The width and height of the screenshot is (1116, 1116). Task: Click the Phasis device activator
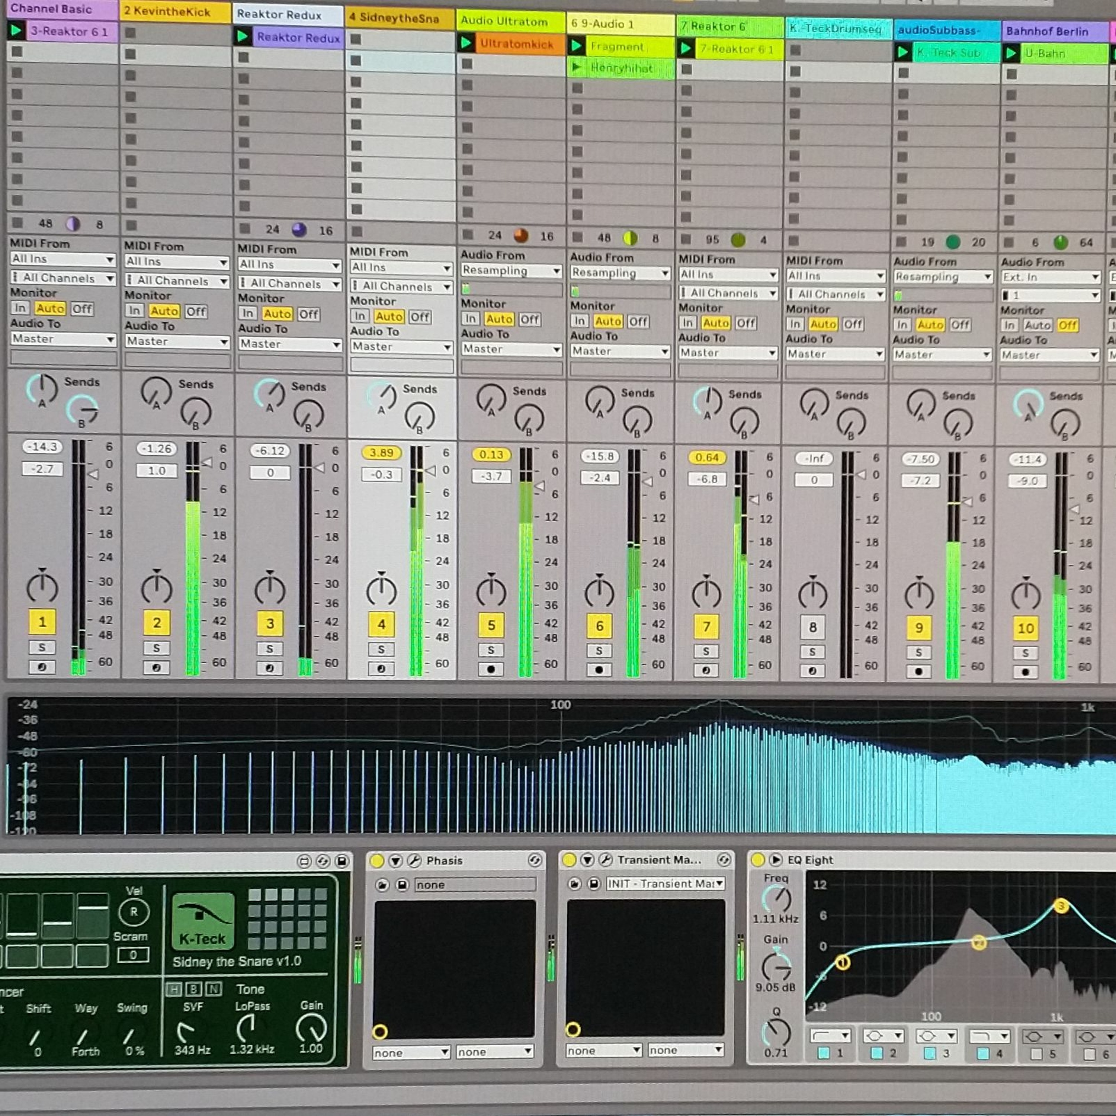click(376, 861)
